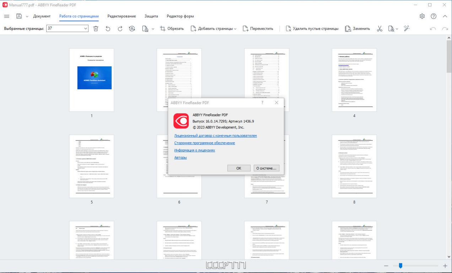
Task: Rotate pages clockwise
Action: [120, 29]
